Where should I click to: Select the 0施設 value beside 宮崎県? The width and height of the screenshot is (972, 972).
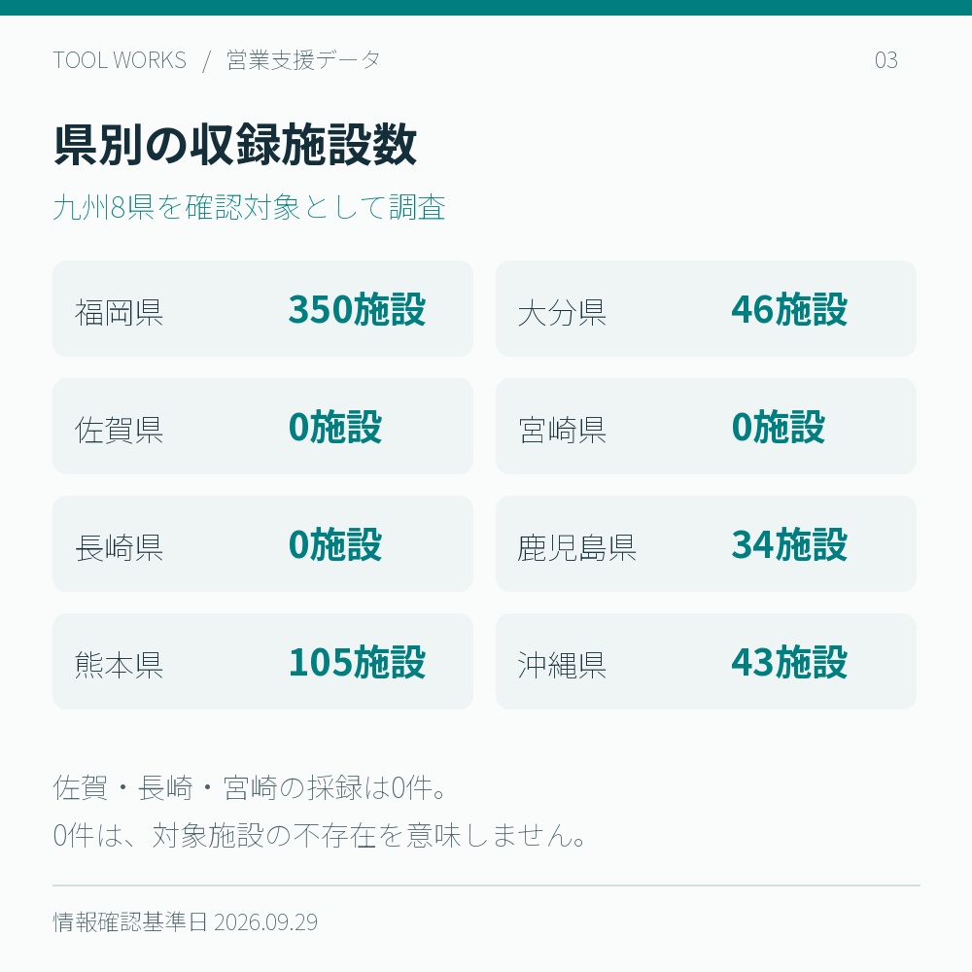(779, 427)
